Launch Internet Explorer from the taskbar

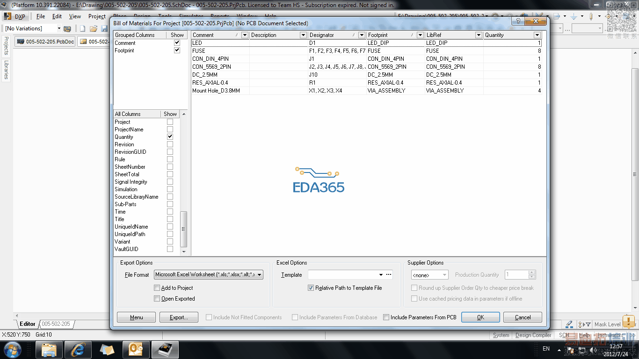[78, 349]
